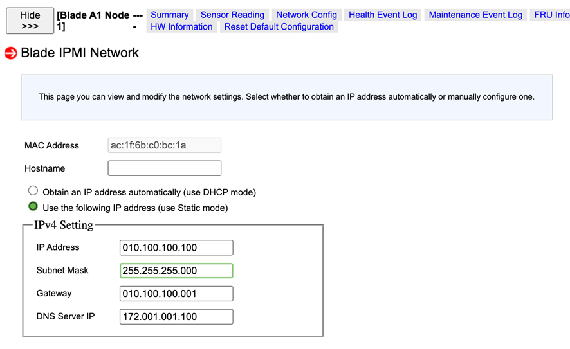This screenshot has width=570, height=349.
Task: Select the Static mode radio button
Action: [x=33, y=206]
